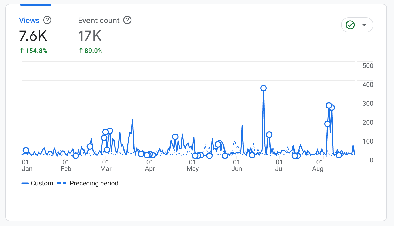
Task: Click the dashed line legend swatch
Action: 62,183
